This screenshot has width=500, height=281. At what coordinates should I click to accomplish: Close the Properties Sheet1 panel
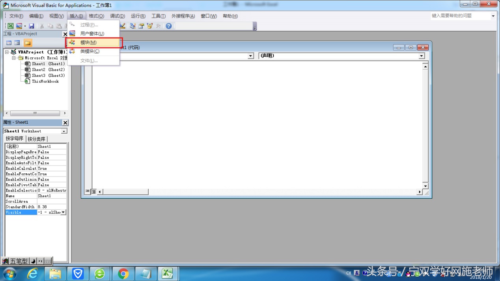click(65, 123)
